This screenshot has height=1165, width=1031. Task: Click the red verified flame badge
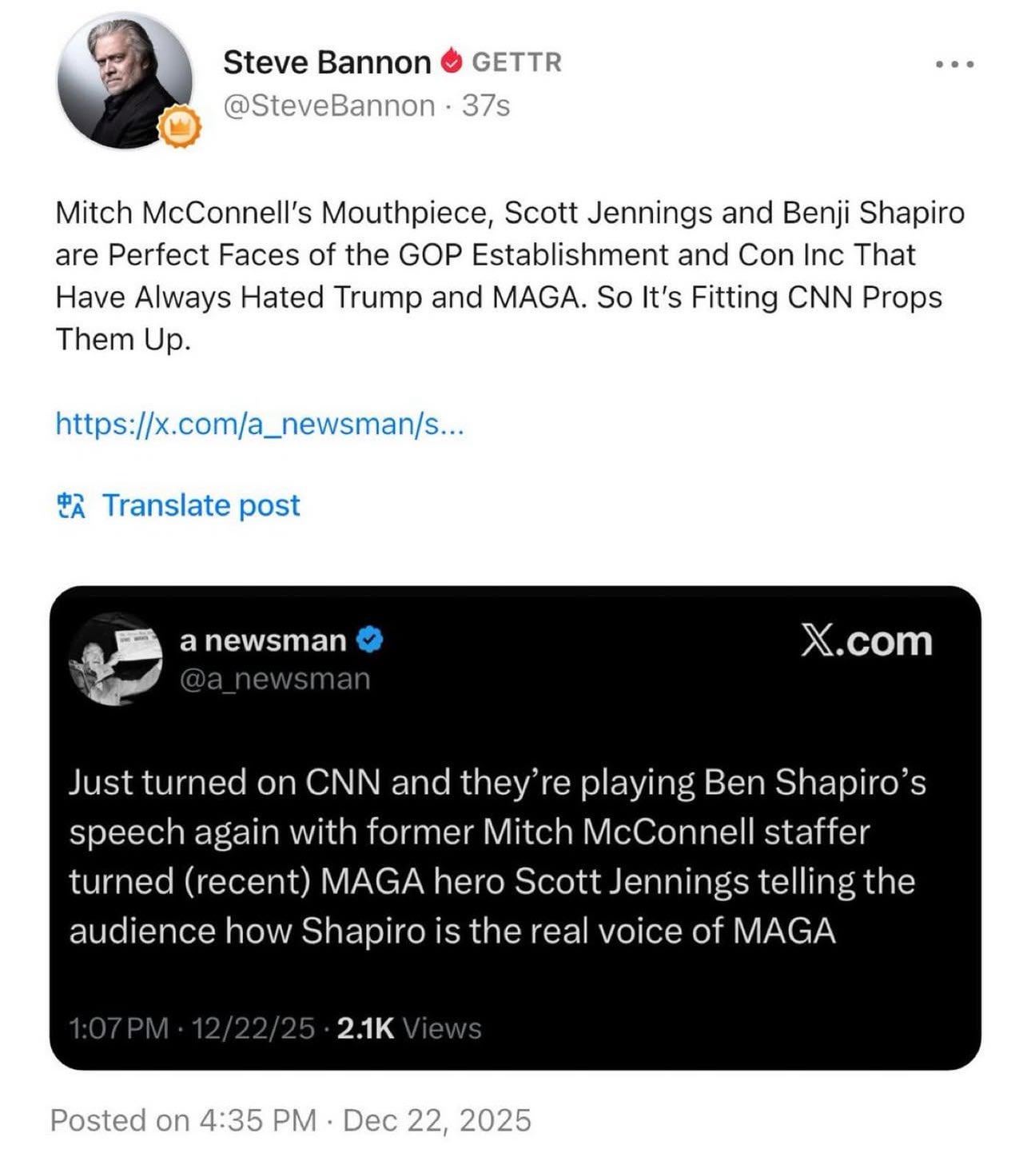(x=451, y=61)
